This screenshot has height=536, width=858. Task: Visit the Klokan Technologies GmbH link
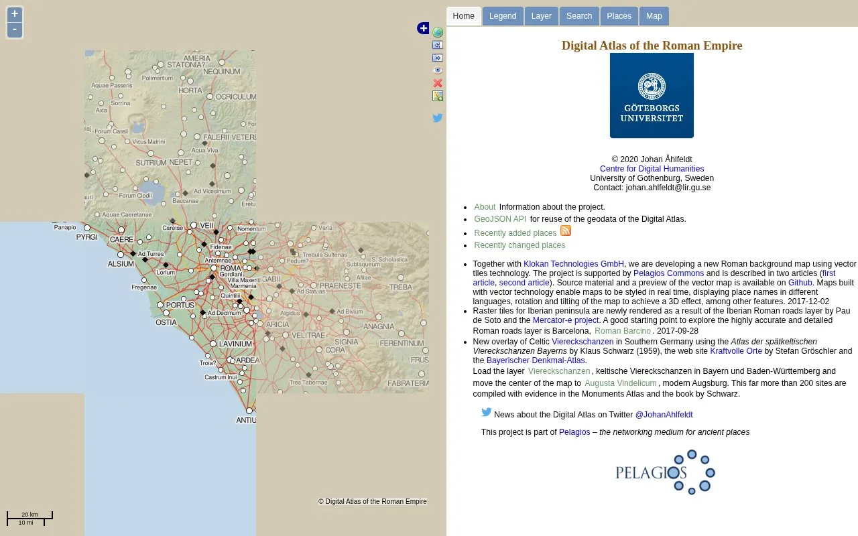click(x=574, y=264)
